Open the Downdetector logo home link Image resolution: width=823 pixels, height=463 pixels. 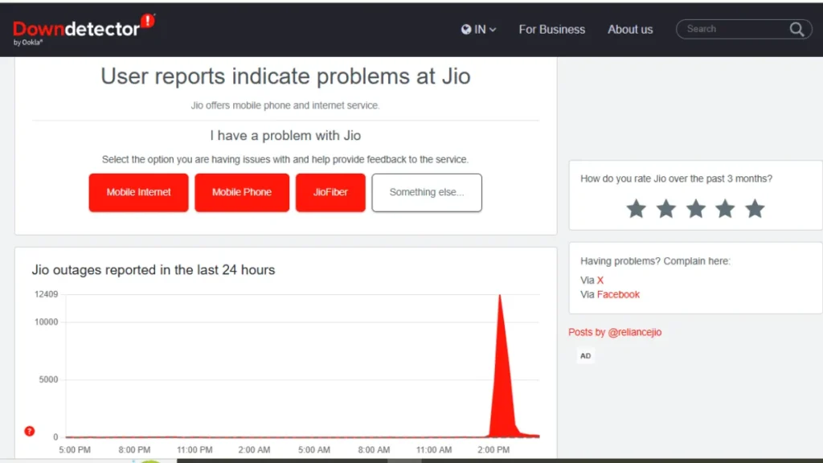pos(84,30)
